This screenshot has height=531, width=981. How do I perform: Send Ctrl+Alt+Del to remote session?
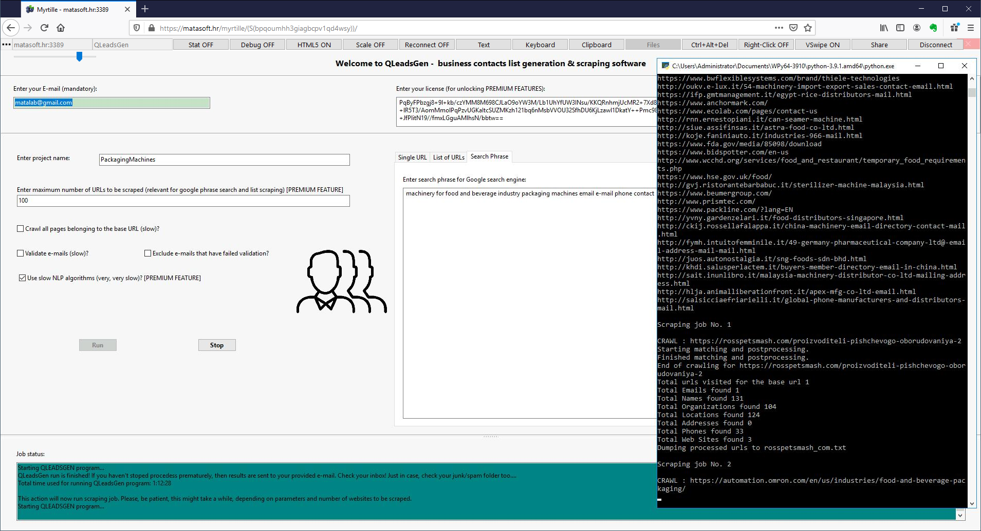tap(710, 45)
